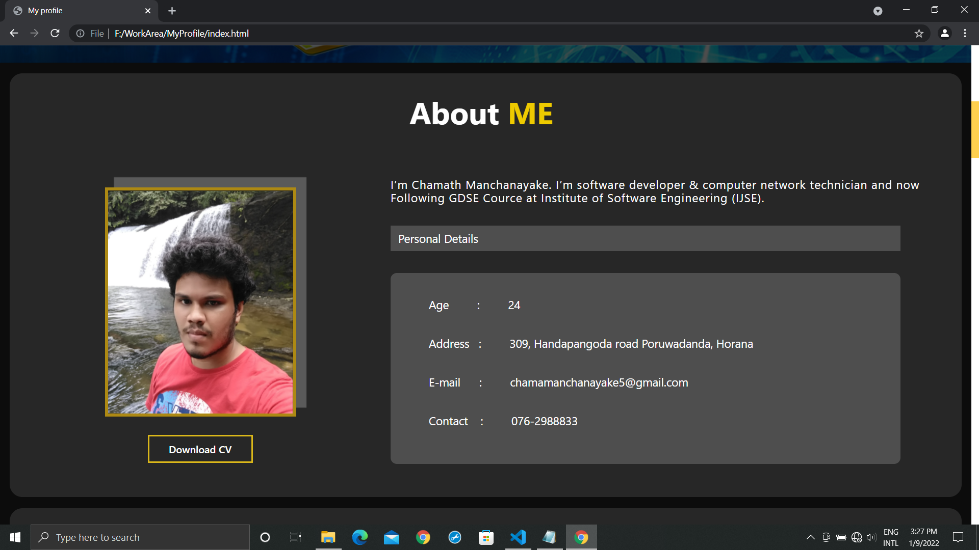Open a new browser tab
The width and height of the screenshot is (979, 550).
click(x=172, y=11)
